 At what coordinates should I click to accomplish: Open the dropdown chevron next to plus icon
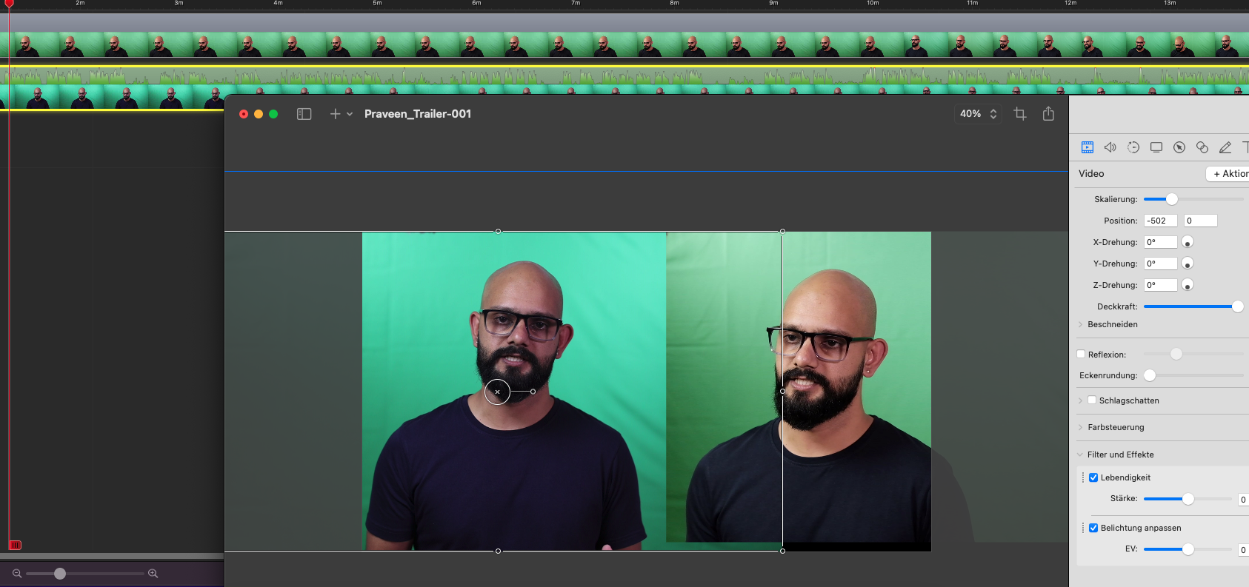click(350, 114)
